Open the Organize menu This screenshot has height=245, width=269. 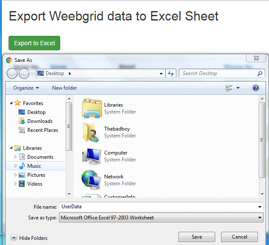(26, 88)
